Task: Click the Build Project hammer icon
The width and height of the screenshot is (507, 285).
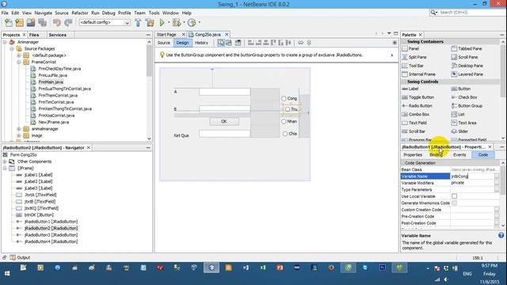Action: coord(138,23)
